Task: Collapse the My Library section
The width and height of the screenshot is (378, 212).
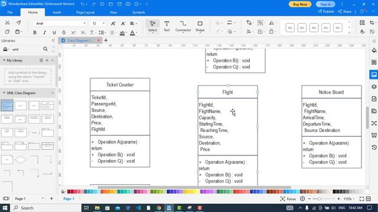Action: (x=4, y=60)
